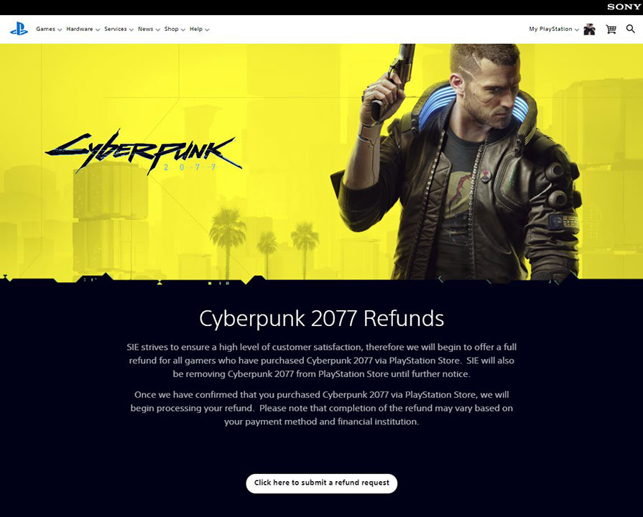The width and height of the screenshot is (643, 517).
Task: Click the search magnifier icon
Action: (x=631, y=29)
